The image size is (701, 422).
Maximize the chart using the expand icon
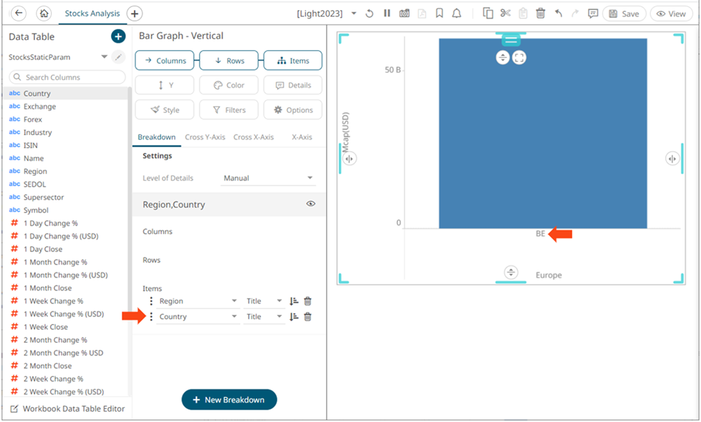[x=519, y=57]
